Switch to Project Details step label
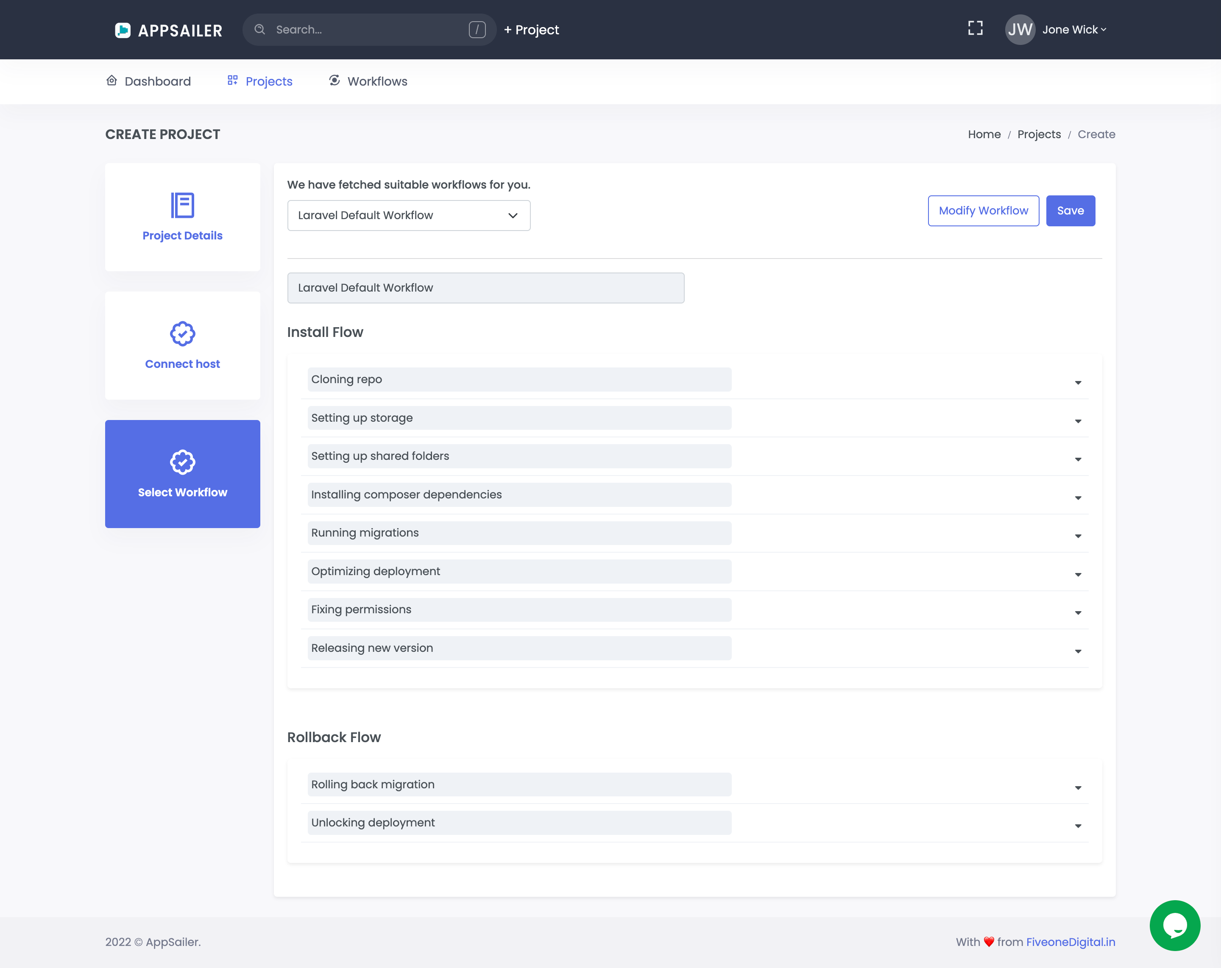 (x=182, y=236)
